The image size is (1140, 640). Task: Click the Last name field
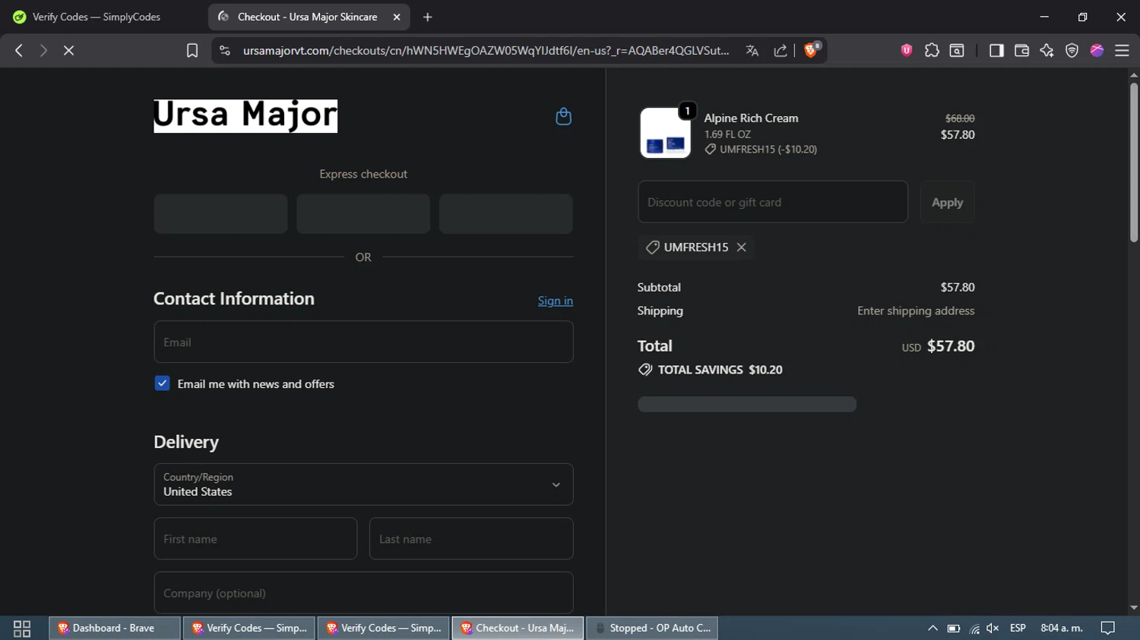pos(471,539)
